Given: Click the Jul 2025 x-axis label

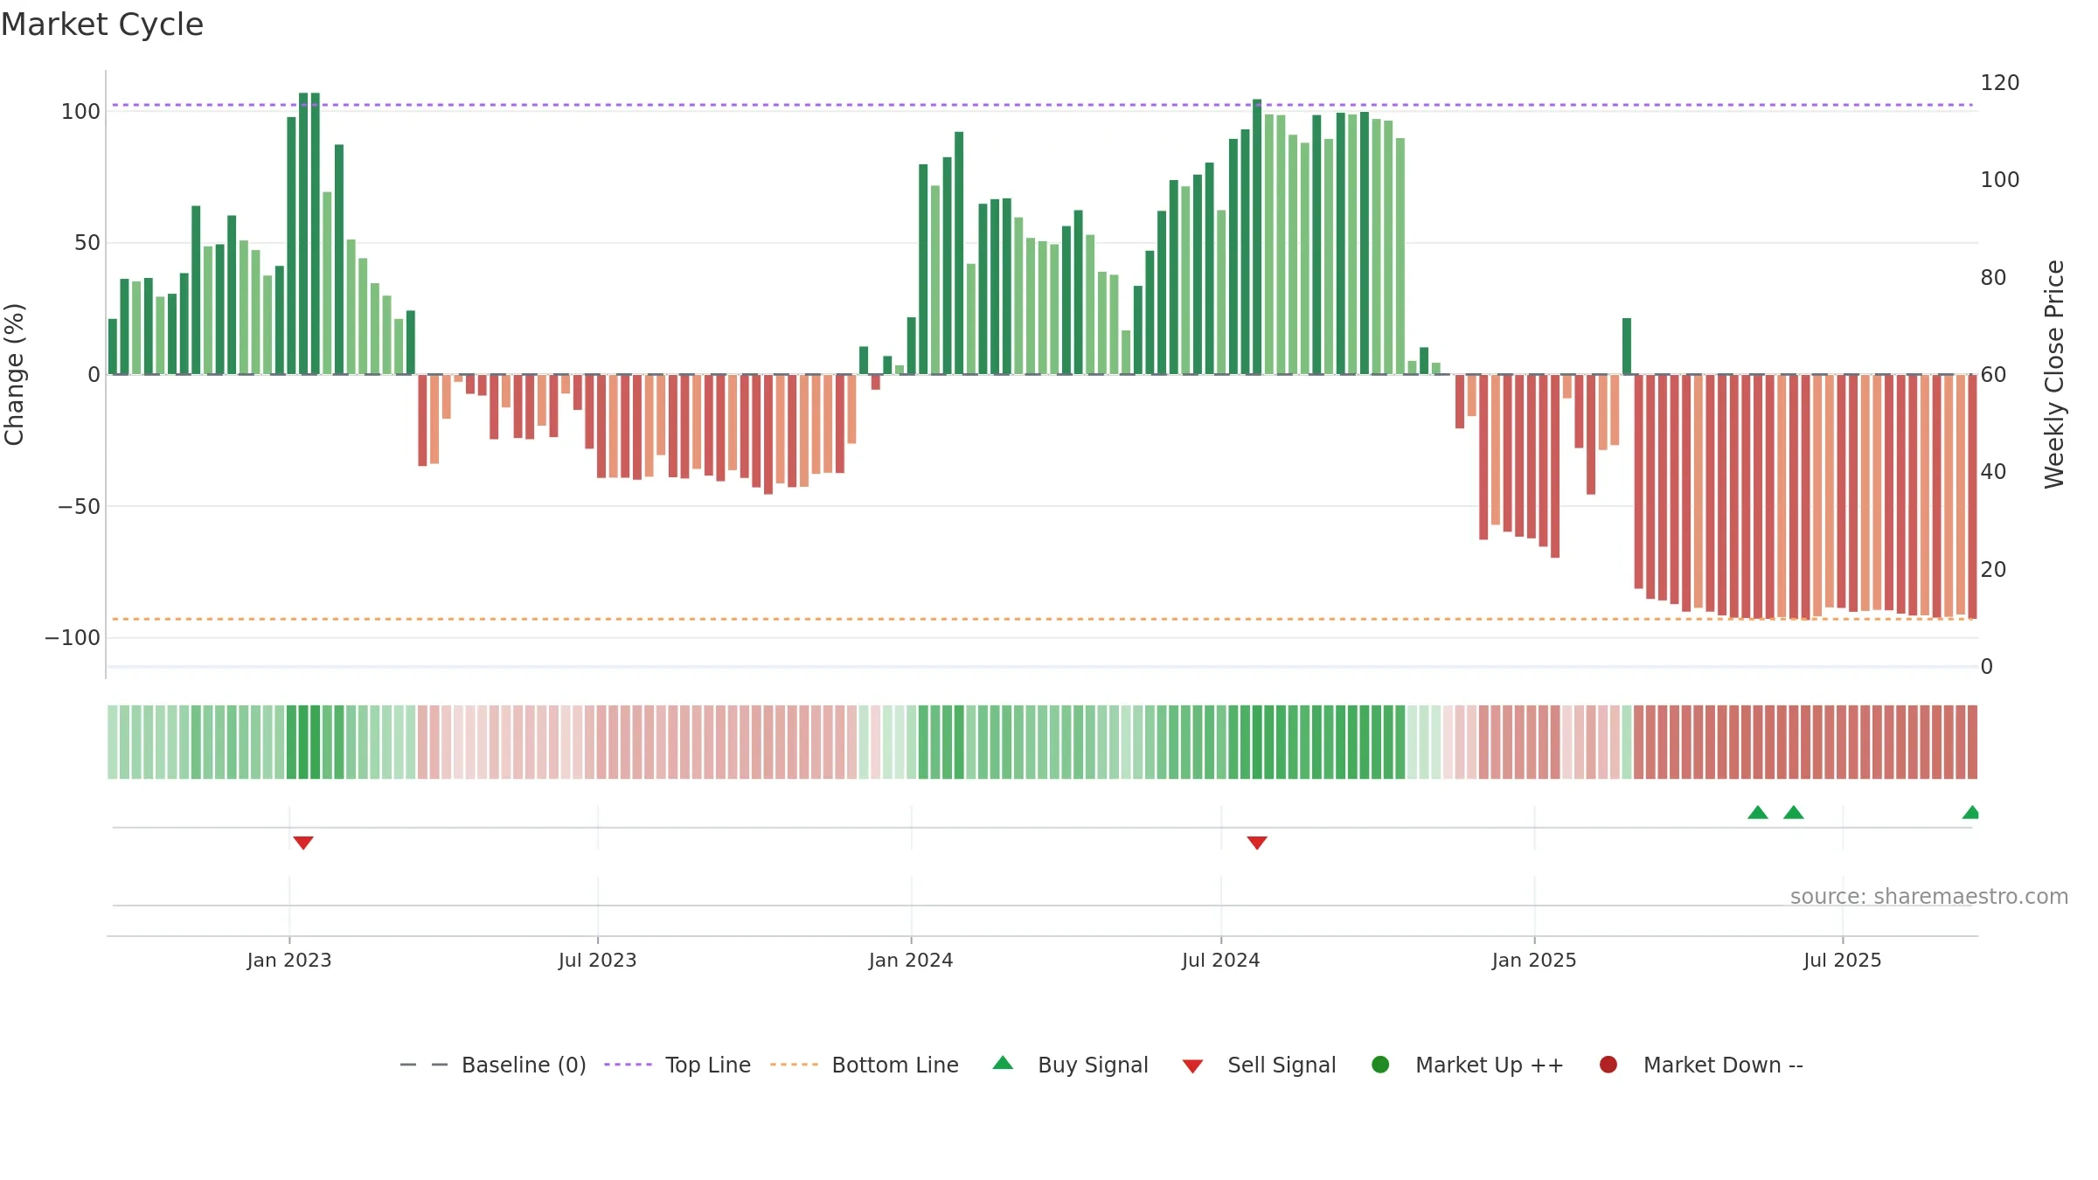Looking at the screenshot, I should click(1843, 961).
